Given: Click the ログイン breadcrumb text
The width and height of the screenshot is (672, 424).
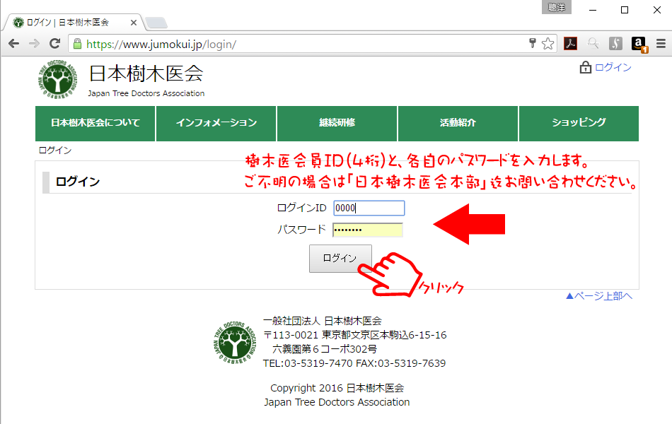Looking at the screenshot, I should point(55,151).
